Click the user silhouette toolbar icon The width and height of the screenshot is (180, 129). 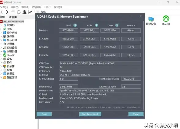click(x=24, y=12)
